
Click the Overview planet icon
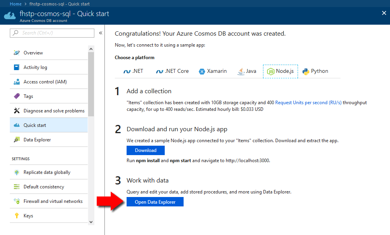click(17, 52)
